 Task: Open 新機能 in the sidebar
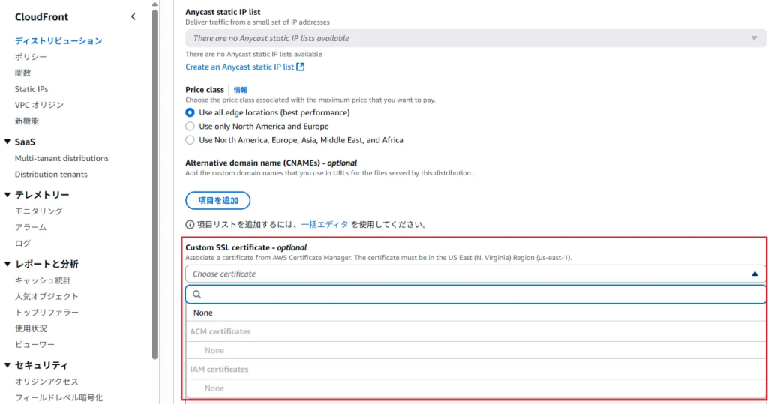coord(26,121)
